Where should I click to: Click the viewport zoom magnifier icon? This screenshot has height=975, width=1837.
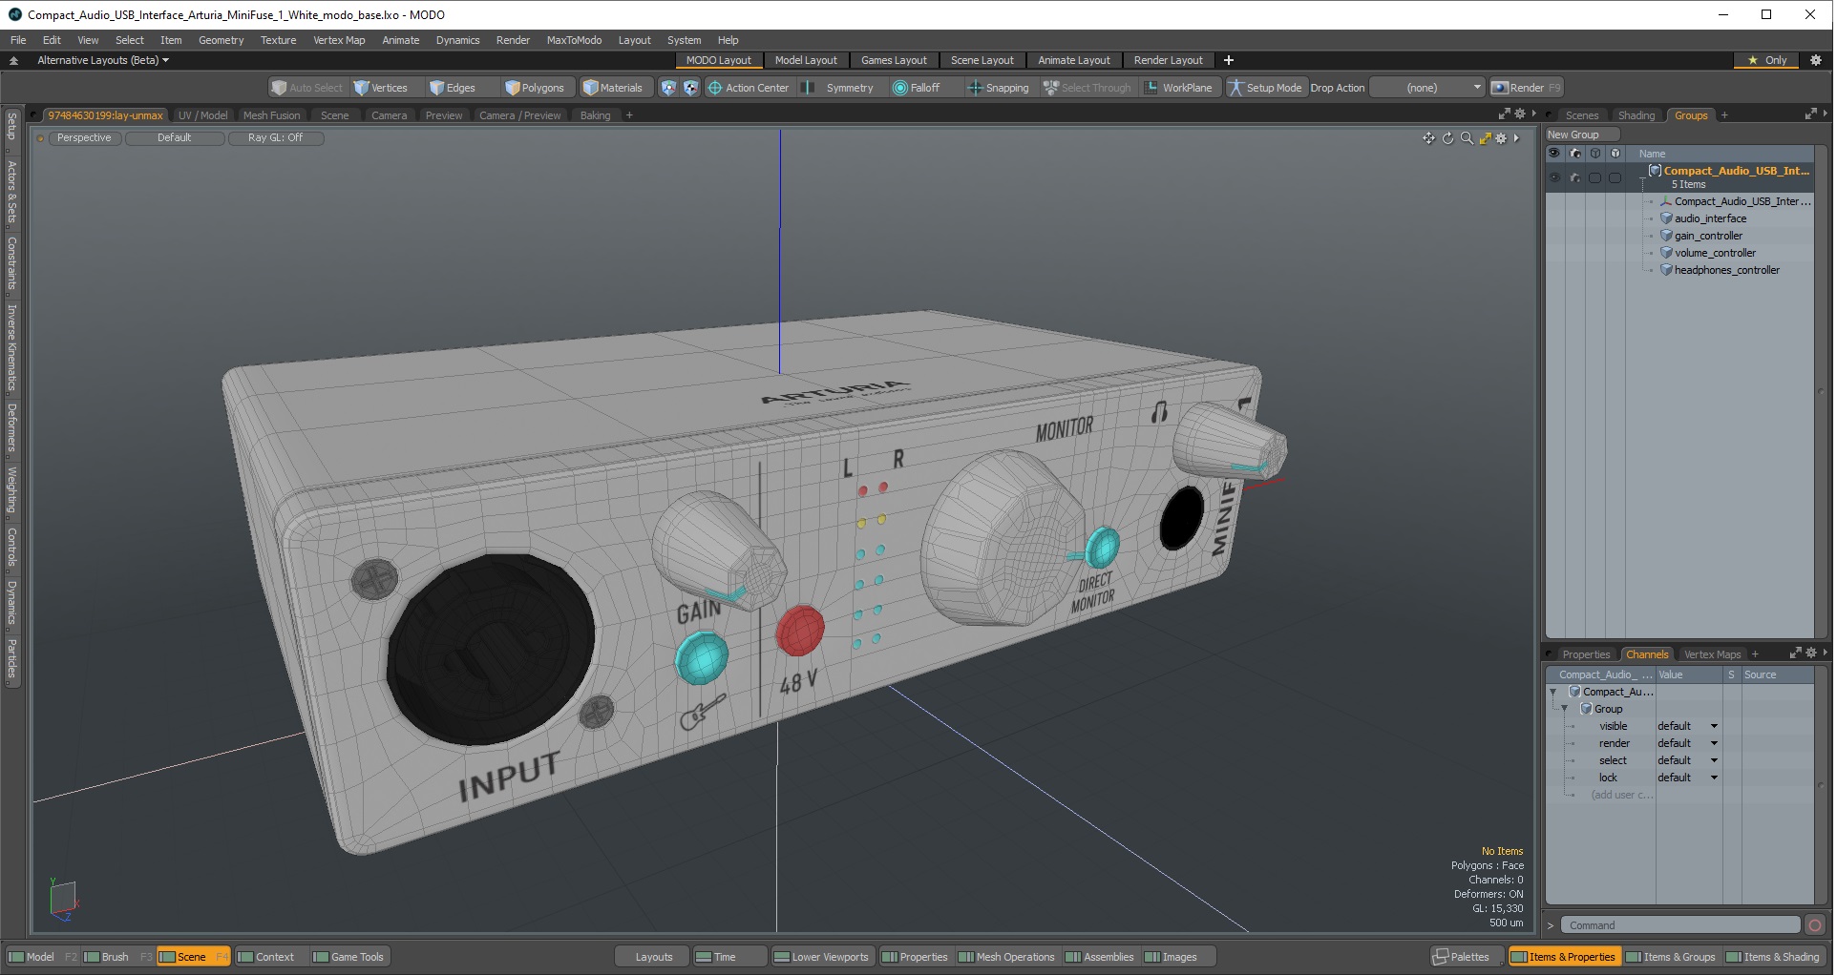point(1467,138)
